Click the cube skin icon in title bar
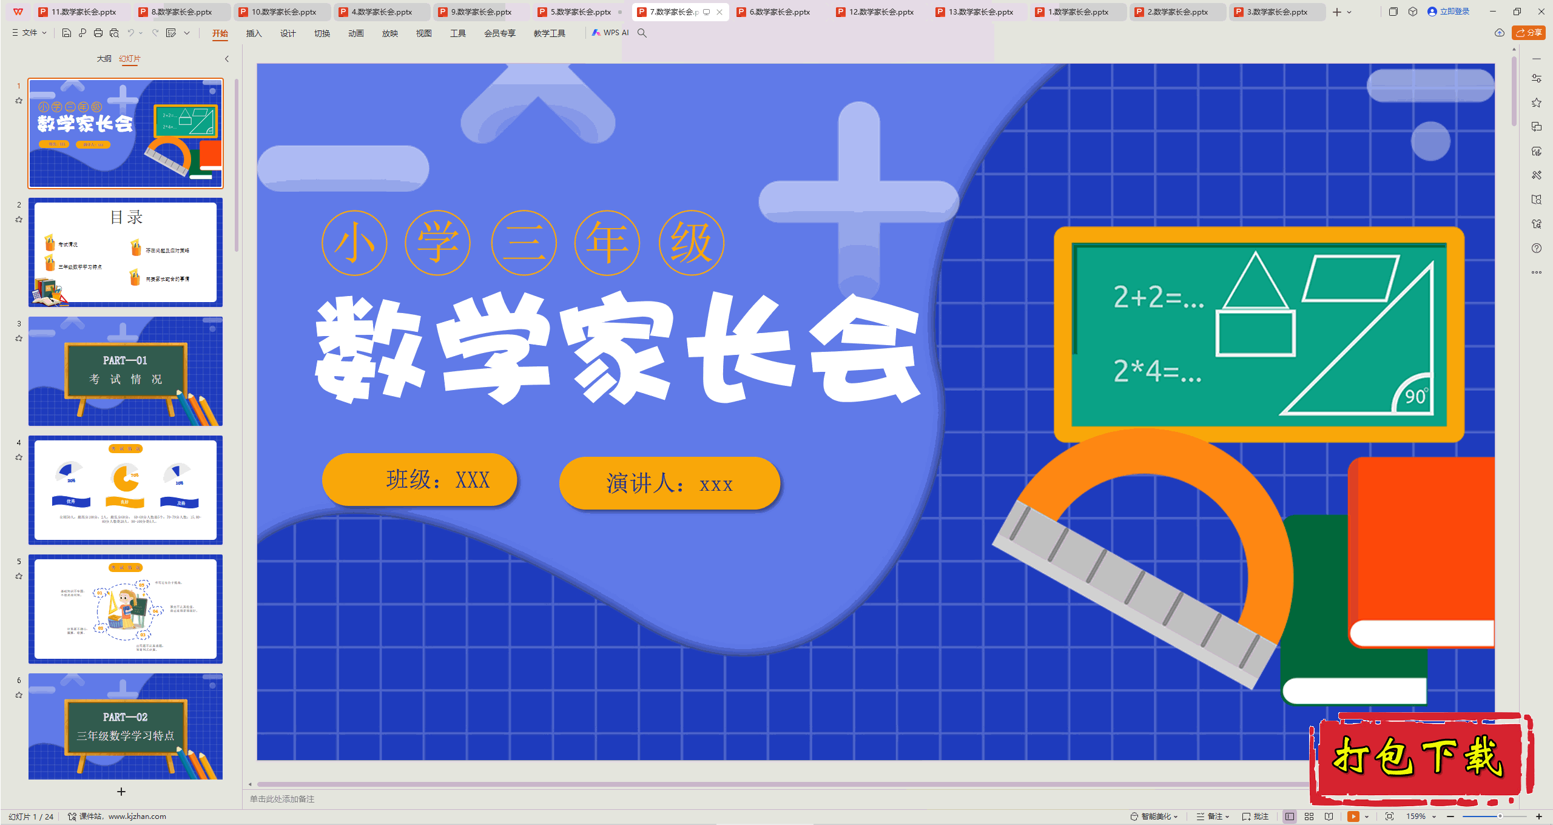Screen dimensions: 1553x825 (1413, 12)
